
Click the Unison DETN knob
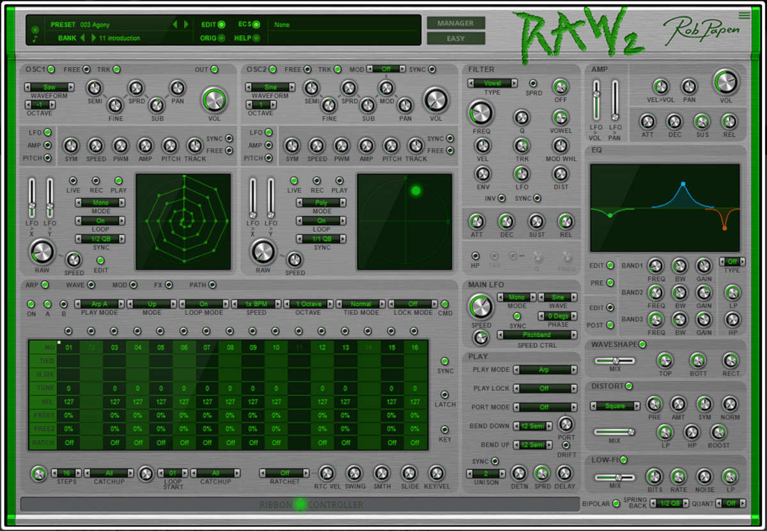point(519,473)
